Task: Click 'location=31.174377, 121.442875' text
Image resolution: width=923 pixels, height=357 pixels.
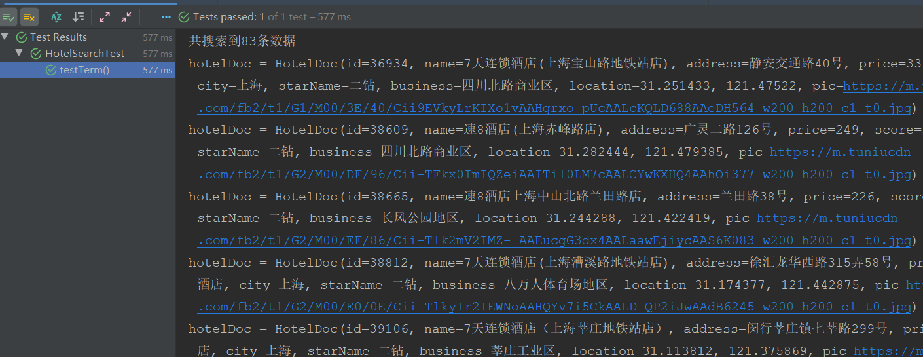Action: pyautogui.click(x=742, y=284)
